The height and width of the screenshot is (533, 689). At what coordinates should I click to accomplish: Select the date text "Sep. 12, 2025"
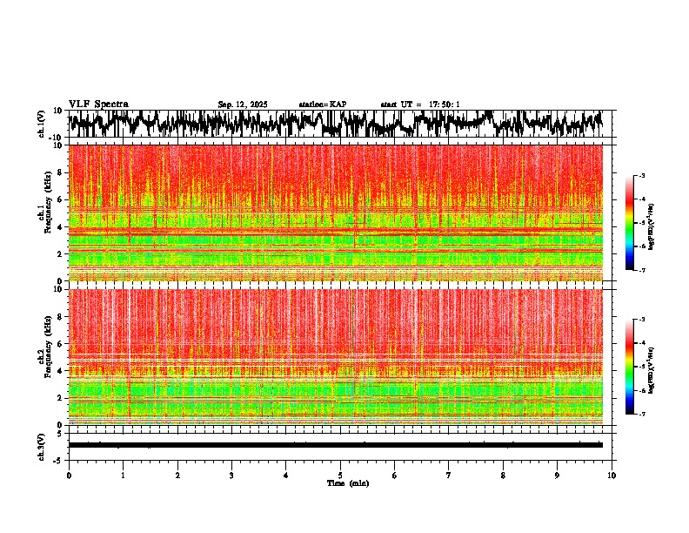pos(243,105)
